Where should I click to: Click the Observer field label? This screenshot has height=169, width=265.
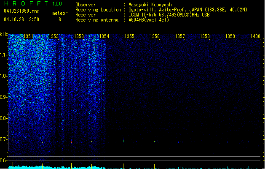point(86,5)
